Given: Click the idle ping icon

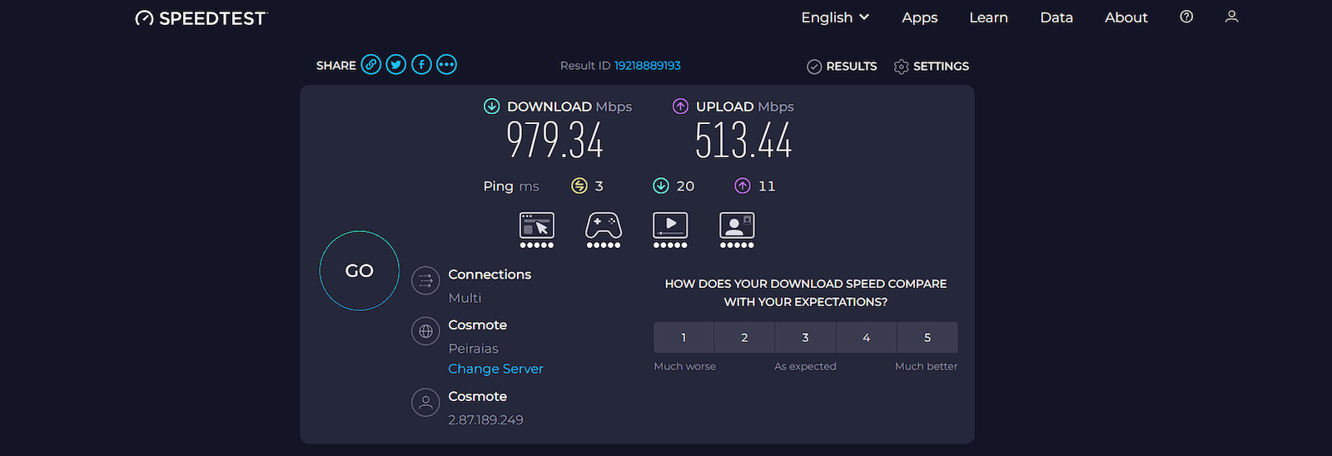Looking at the screenshot, I should 579,186.
